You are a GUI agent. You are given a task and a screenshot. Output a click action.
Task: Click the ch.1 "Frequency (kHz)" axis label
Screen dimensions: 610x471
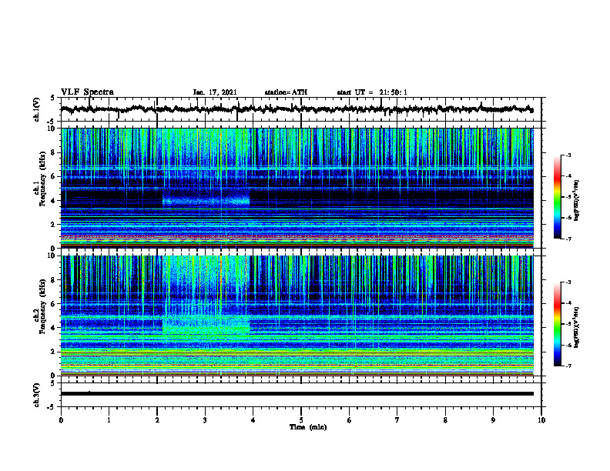[x=42, y=179]
